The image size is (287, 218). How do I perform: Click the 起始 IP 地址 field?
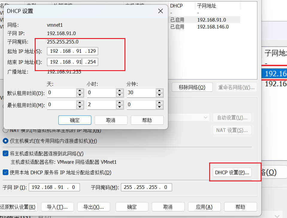point(72,51)
